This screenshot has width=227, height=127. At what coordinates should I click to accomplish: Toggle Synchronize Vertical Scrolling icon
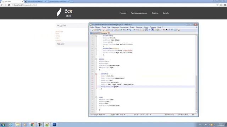[140, 30]
